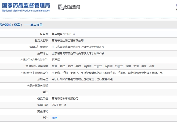This screenshot has width=177, height=124.
Task: Click the 型号规格 value starting 型号：腋拐
Action: [x=103, y=66]
